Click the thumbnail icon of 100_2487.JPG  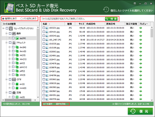point(47,40)
